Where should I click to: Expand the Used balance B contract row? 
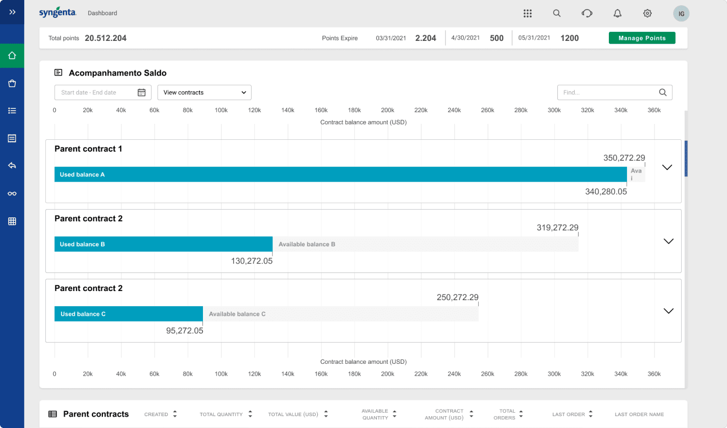(668, 241)
